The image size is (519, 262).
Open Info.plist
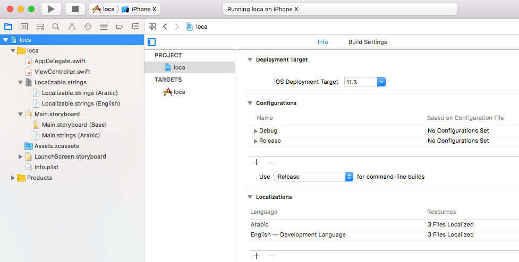click(46, 167)
